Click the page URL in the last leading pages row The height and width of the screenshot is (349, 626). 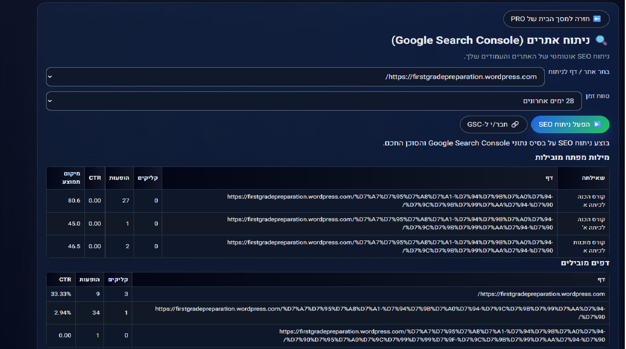[x=442, y=335]
